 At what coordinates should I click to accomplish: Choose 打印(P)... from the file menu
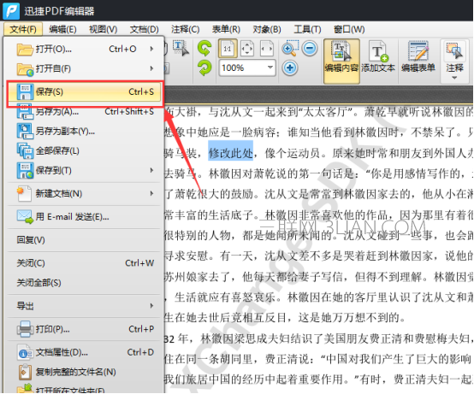[x=84, y=329]
